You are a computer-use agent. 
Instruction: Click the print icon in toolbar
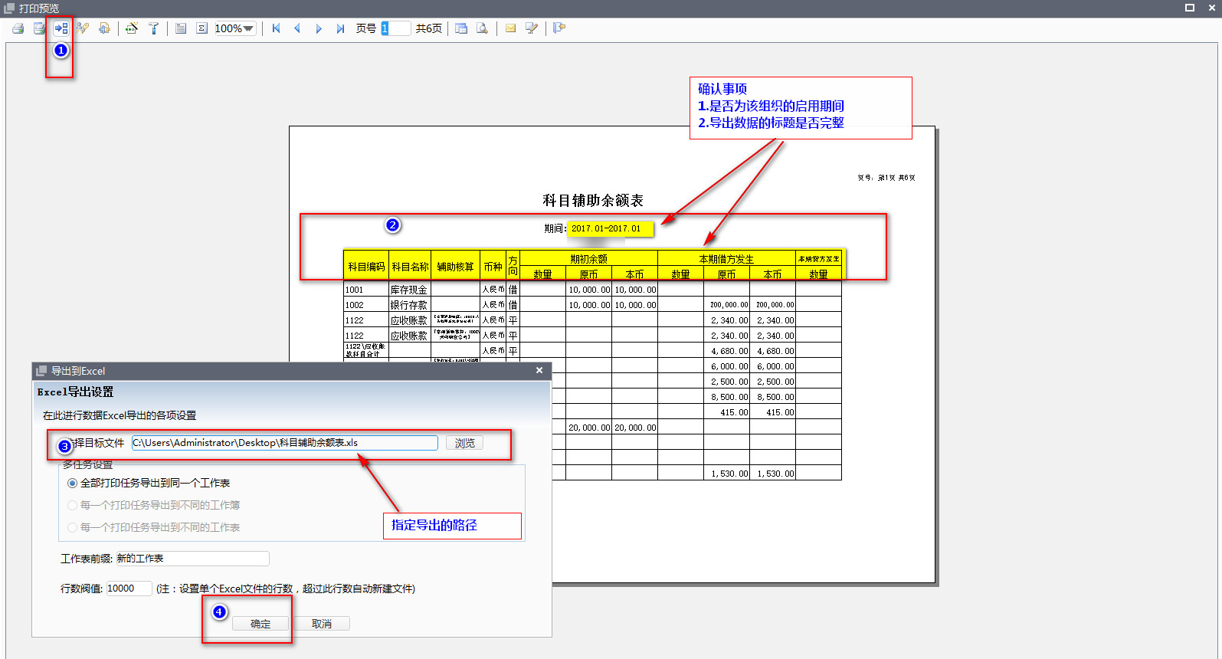tap(18, 28)
